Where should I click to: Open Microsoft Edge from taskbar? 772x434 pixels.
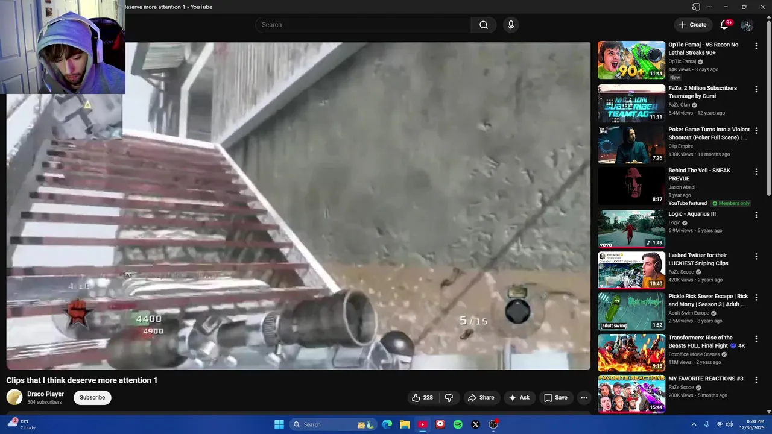click(387, 424)
